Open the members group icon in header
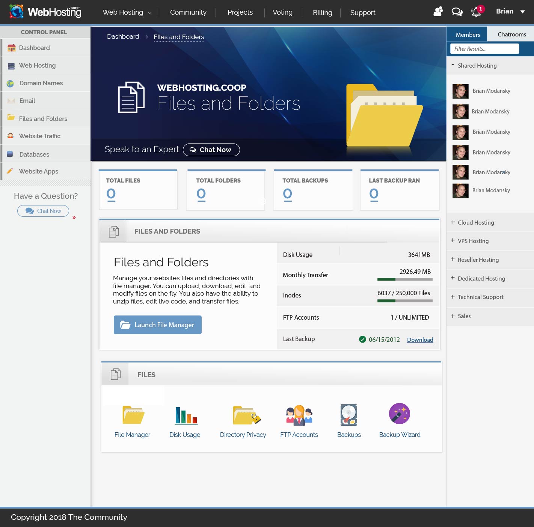 pos(438,12)
